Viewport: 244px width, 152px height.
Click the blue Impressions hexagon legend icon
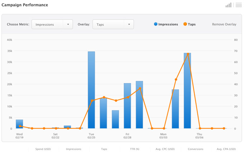(156, 24)
